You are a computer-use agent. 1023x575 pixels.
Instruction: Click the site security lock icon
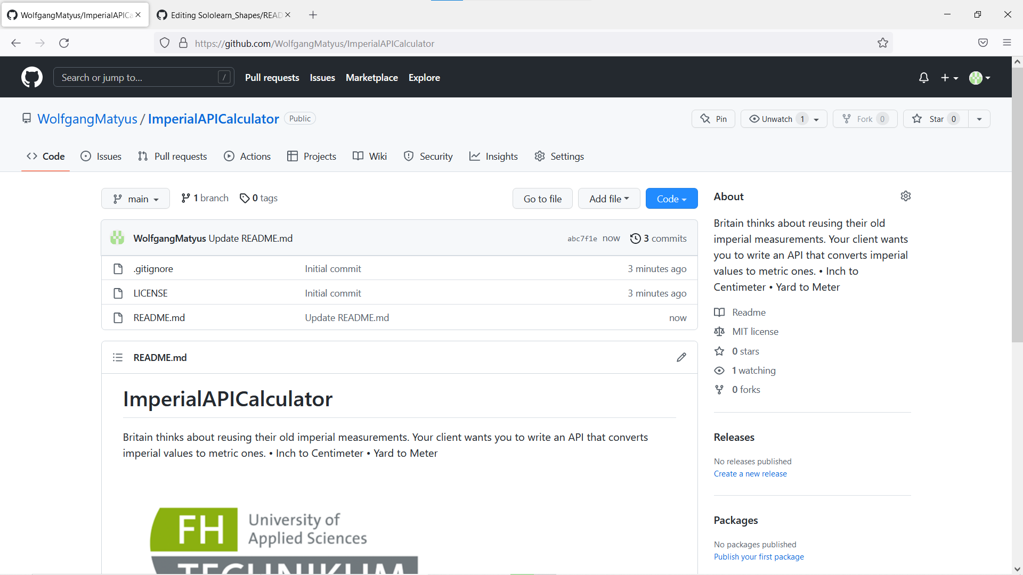click(x=183, y=43)
